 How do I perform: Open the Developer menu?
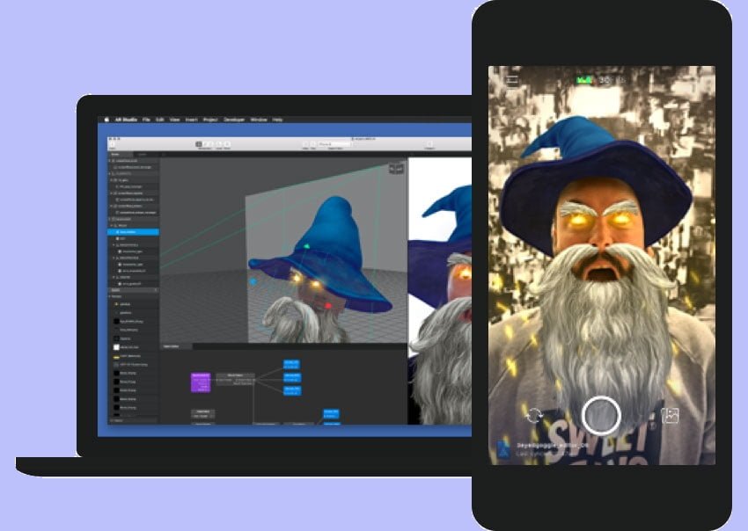(x=233, y=119)
